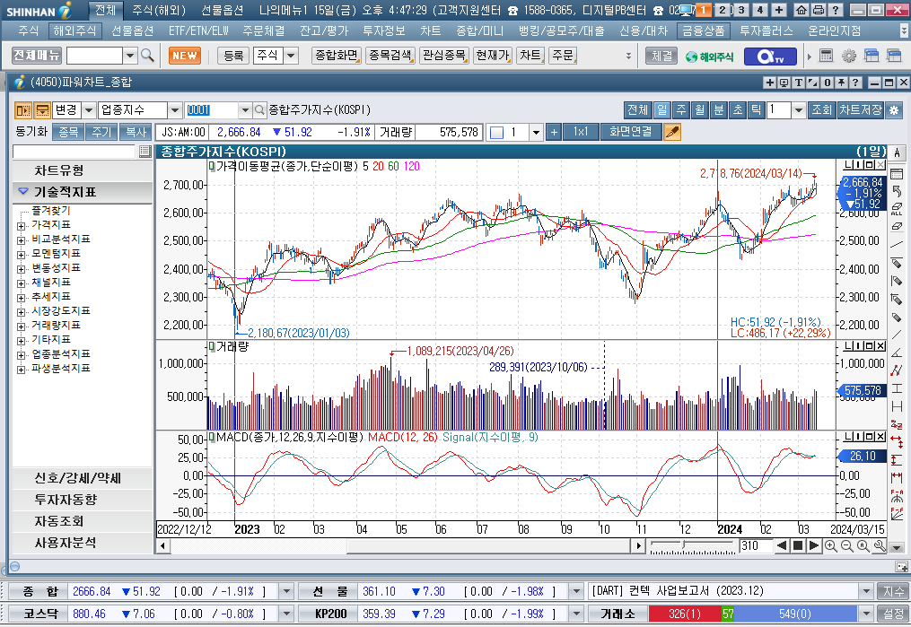Expand the 가격지표 tree node
This screenshot has height=627, width=911.
pos(21,226)
